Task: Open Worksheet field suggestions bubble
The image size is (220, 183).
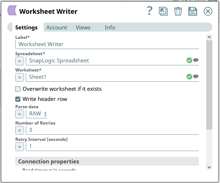Action: point(196,77)
